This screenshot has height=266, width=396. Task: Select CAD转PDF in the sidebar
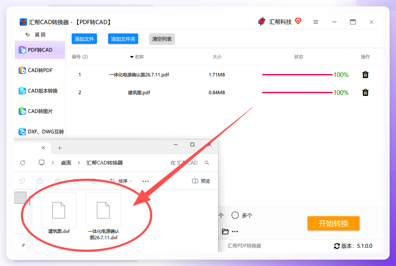[x=40, y=70]
